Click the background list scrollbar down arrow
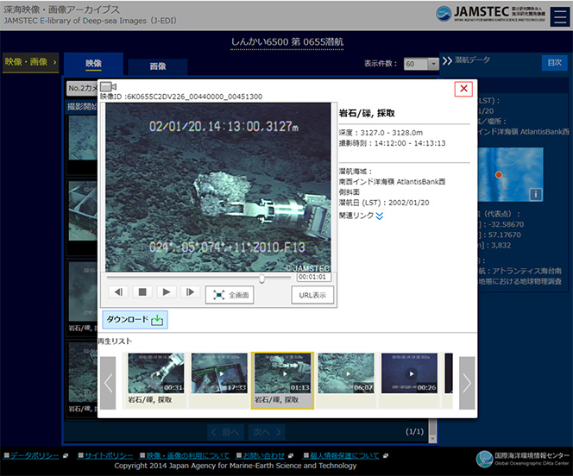573x476 pixels. point(432,439)
